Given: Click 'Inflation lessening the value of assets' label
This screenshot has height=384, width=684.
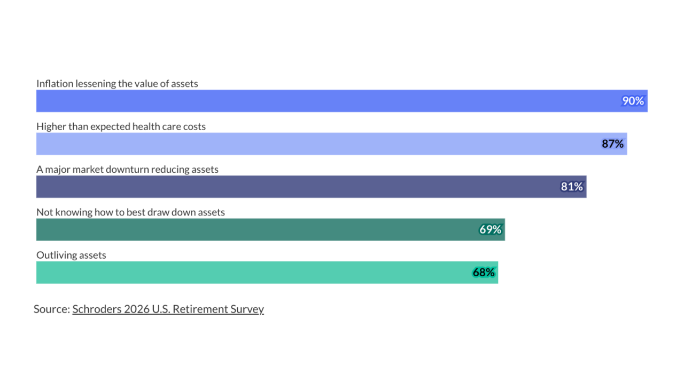Looking at the screenshot, I should (117, 84).
